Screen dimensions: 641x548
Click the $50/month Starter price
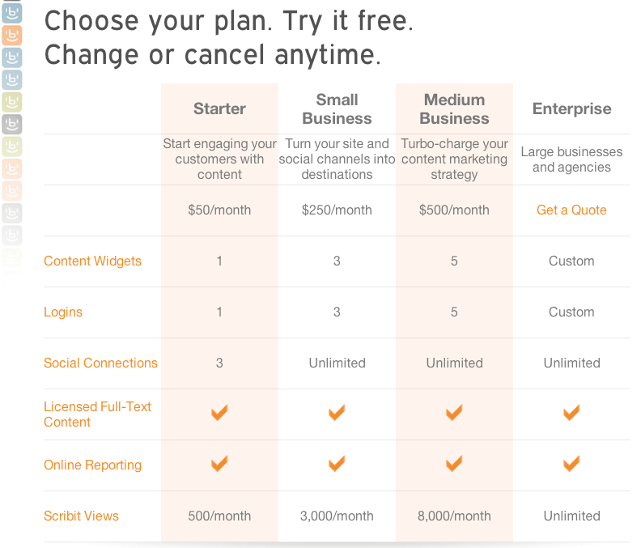[219, 210]
